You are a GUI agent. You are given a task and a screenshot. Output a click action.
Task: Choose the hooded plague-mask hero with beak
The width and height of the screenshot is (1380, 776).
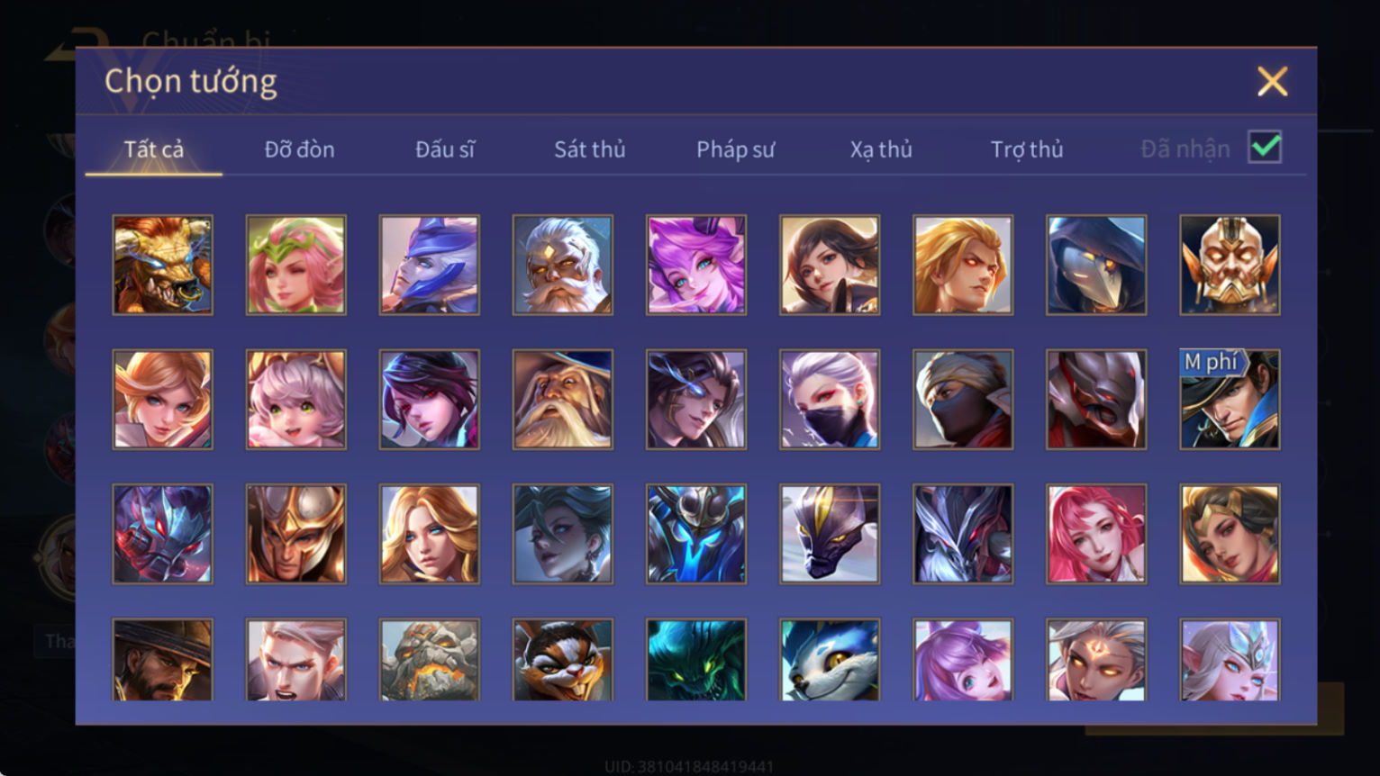click(x=1096, y=265)
